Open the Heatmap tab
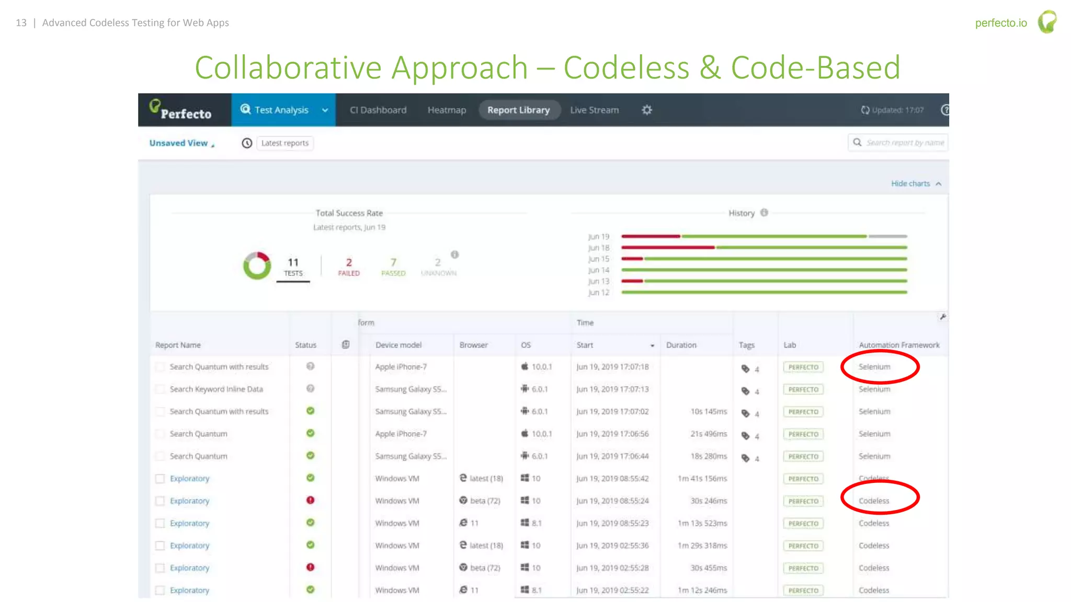This screenshot has width=1071, height=602. pyautogui.click(x=447, y=110)
